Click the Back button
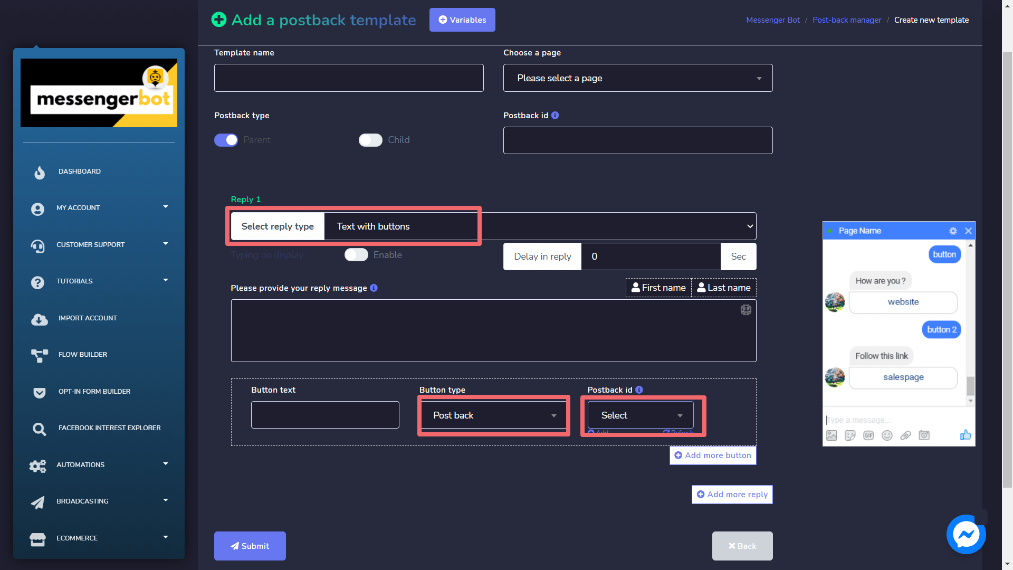This screenshot has width=1013, height=570. tap(742, 546)
